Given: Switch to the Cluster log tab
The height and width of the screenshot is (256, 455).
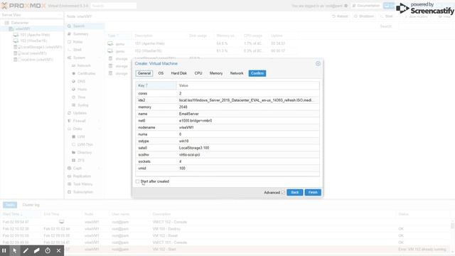Looking at the screenshot, I should pyautogui.click(x=31, y=205).
